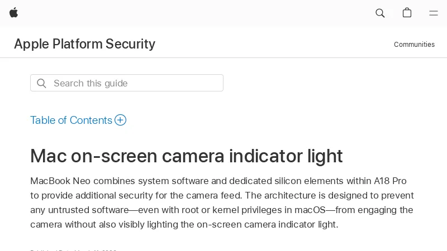Expand Table of Contents with the plus icon
Image resolution: width=447 pixels, height=251 pixels.
(x=120, y=120)
